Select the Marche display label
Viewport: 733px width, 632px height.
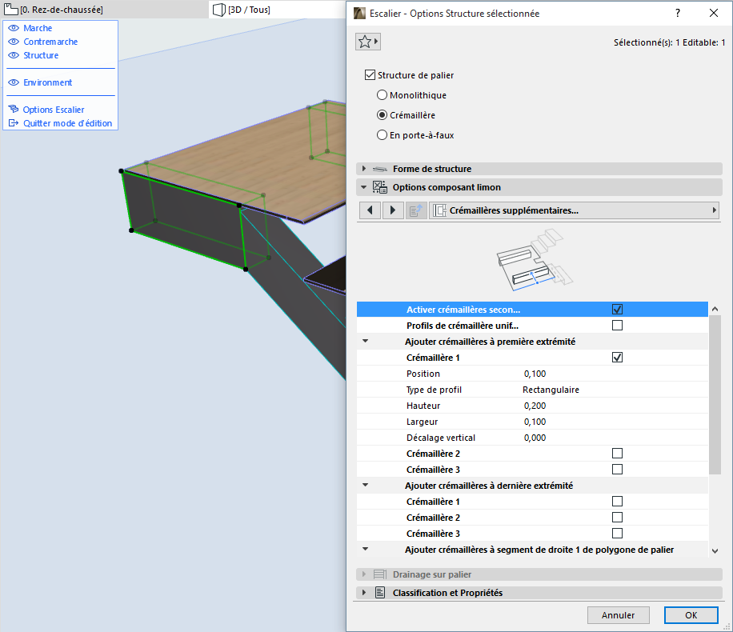click(x=38, y=28)
